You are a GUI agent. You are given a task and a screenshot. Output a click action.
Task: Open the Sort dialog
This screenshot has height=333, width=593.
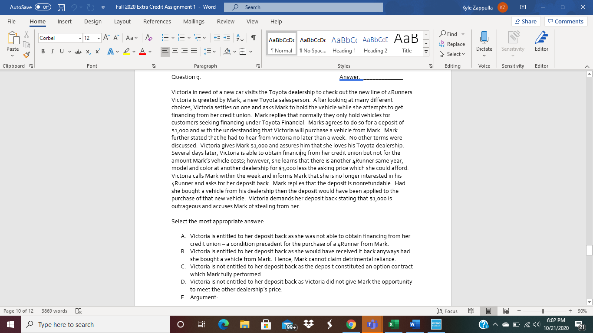coord(239,38)
